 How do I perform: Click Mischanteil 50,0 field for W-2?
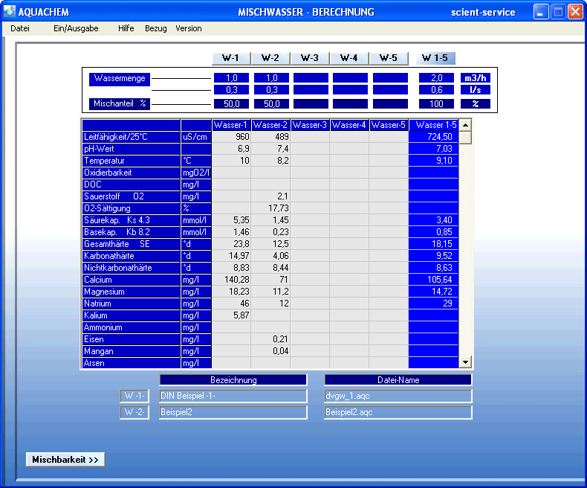271,104
